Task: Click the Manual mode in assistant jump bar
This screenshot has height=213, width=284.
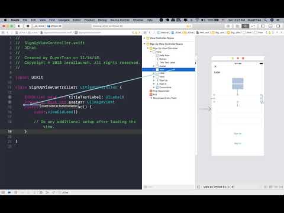Action: pos(163,33)
